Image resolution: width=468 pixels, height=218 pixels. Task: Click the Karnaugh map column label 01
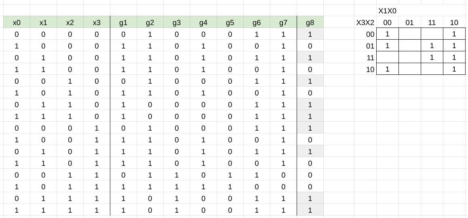coord(410,22)
